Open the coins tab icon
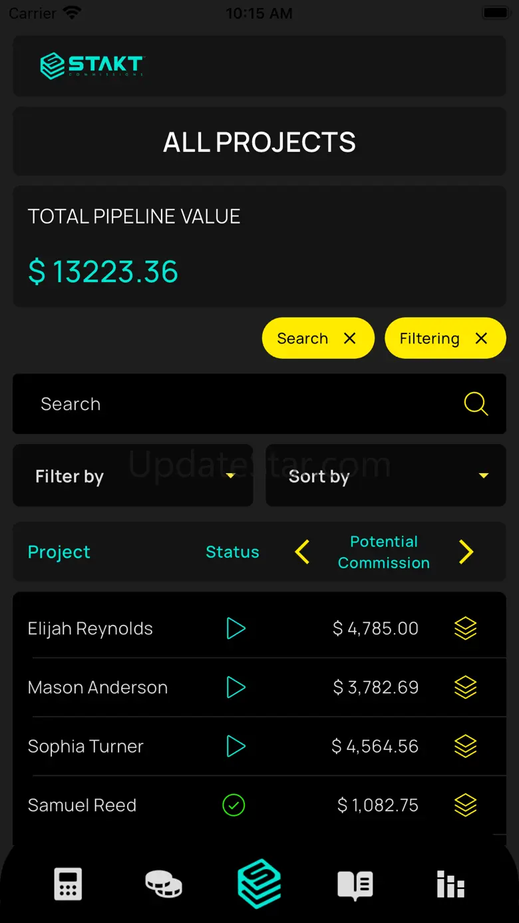The image size is (519, 923). (164, 884)
